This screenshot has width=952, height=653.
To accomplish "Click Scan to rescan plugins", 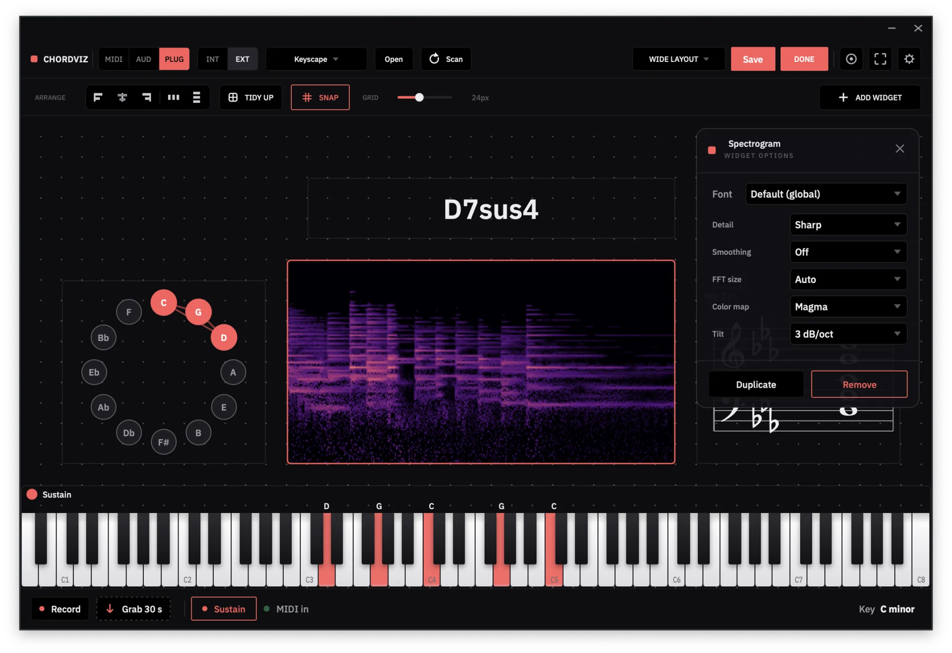I will tap(446, 59).
